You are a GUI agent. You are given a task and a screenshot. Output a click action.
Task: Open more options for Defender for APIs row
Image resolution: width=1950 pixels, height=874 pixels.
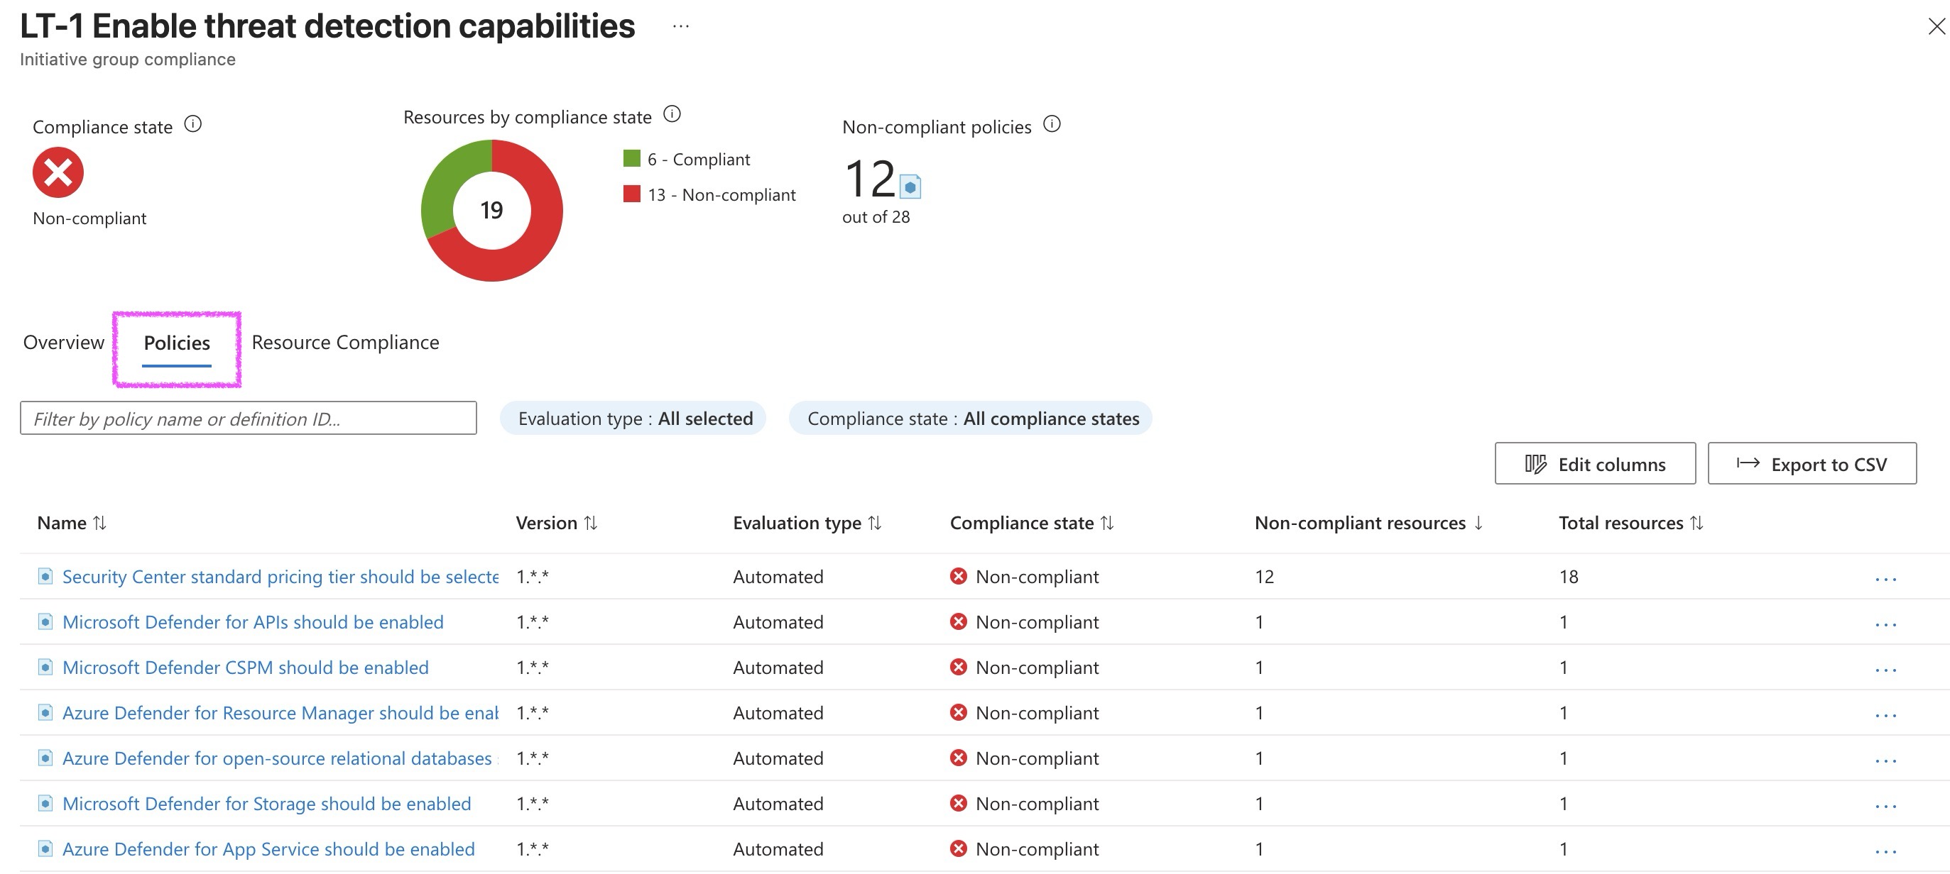(1885, 624)
